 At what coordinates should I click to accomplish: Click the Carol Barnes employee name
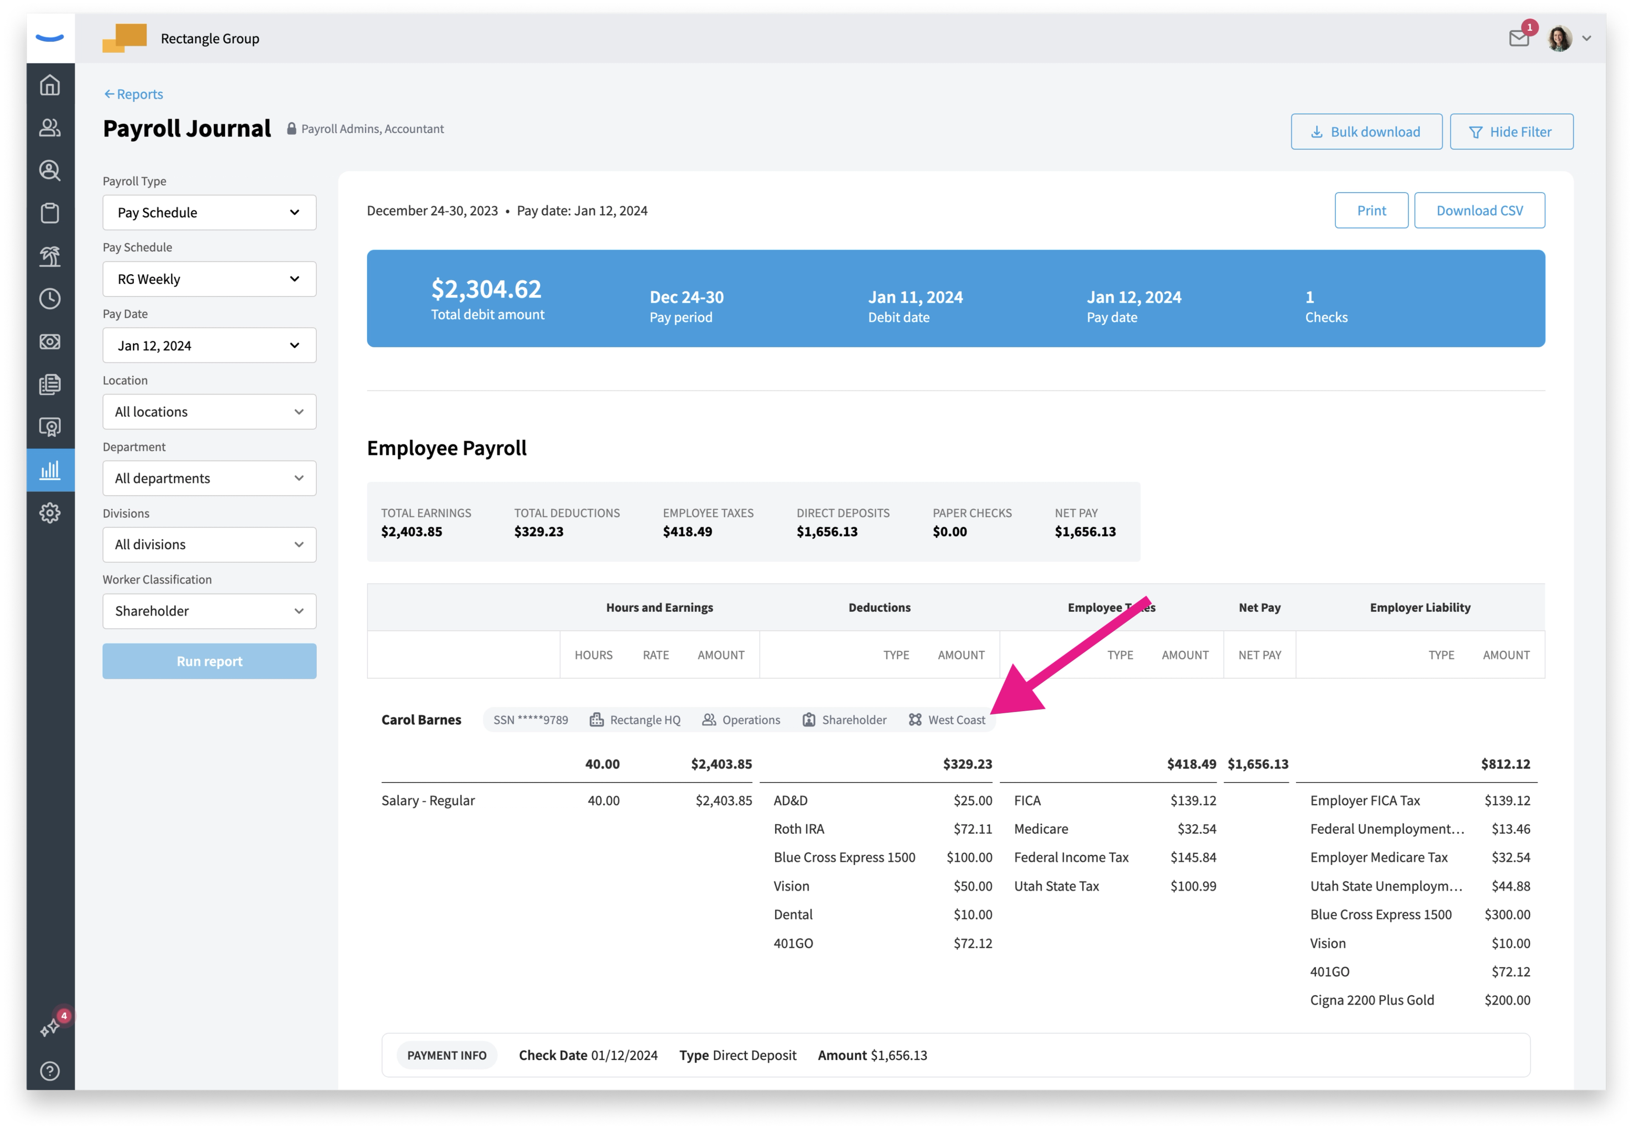[x=421, y=719]
